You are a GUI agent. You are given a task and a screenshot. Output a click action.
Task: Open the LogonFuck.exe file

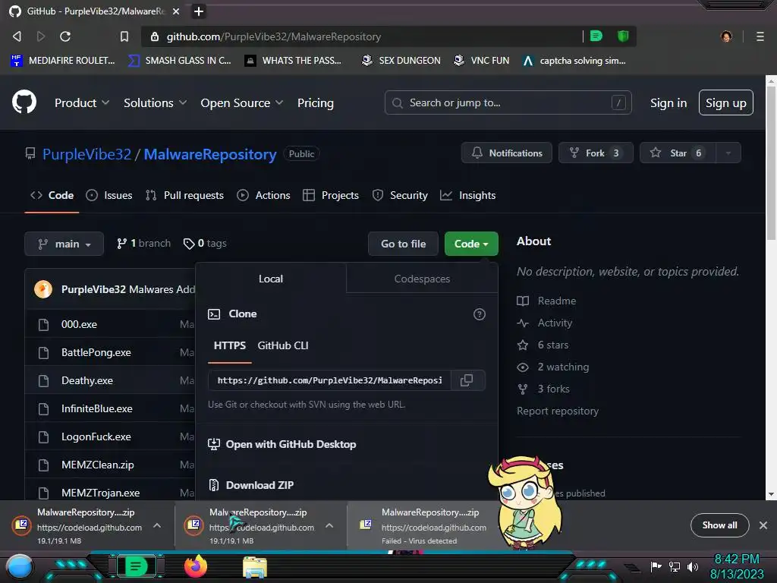(x=96, y=436)
